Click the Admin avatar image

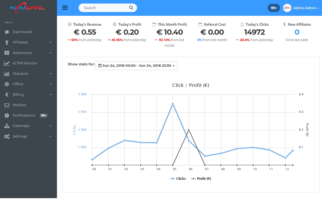pos(287,8)
